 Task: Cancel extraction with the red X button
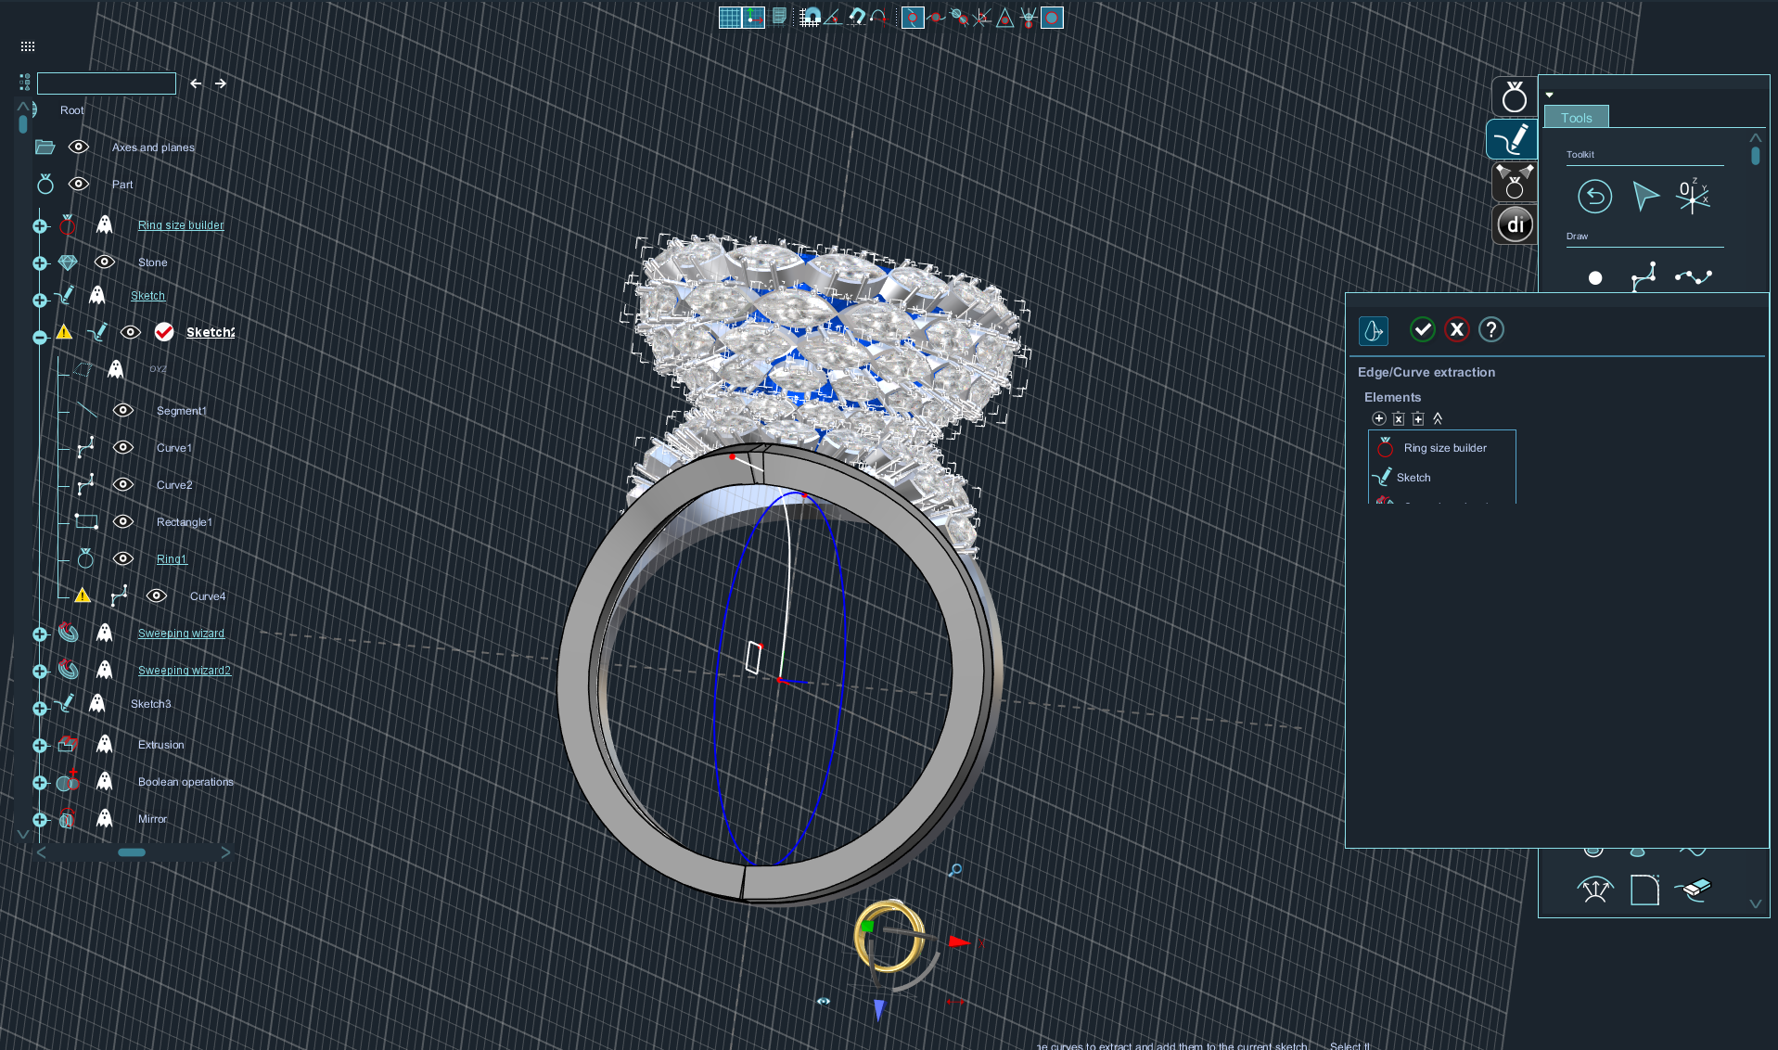click(1456, 329)
